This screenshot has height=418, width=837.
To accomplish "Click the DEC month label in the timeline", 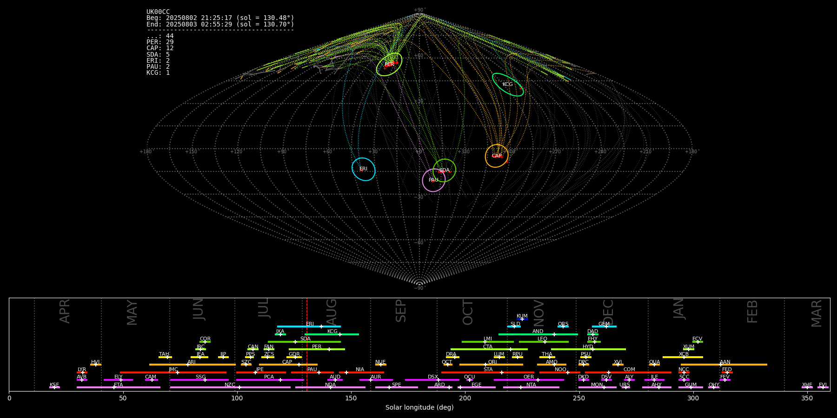I will pos(608,312).
